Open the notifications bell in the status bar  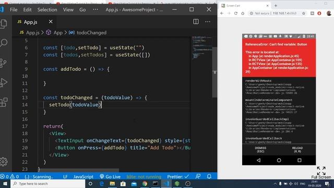pos(209,177)
